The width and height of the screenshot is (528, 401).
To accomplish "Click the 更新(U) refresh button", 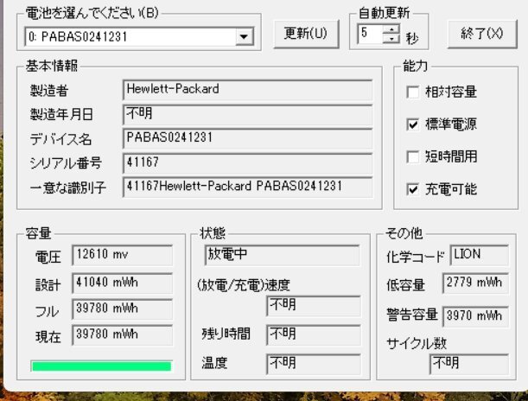I will 306,34.
